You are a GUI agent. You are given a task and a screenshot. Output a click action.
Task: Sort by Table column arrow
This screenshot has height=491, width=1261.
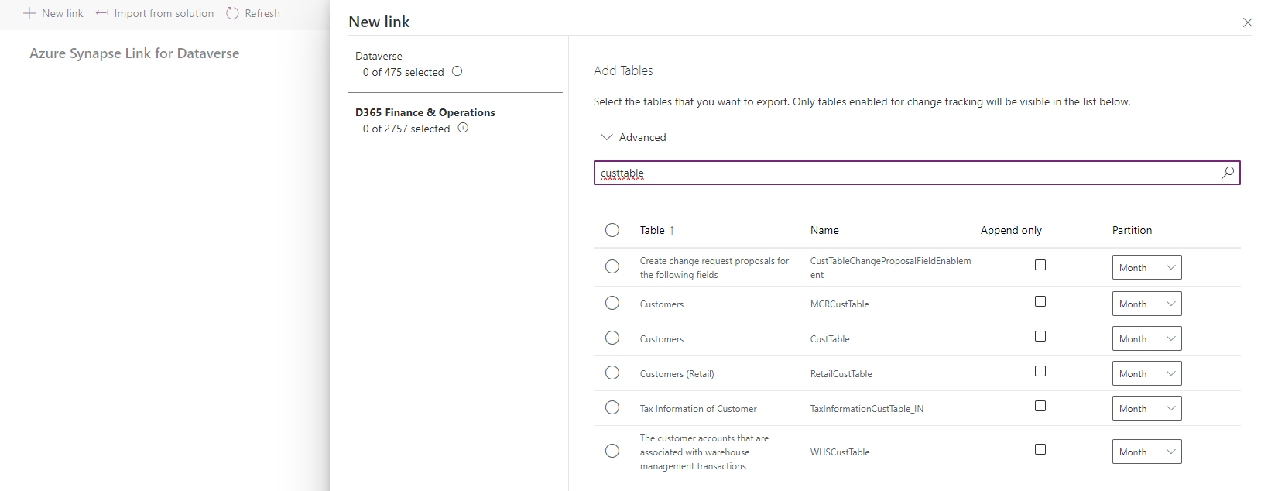pos(672,230)
